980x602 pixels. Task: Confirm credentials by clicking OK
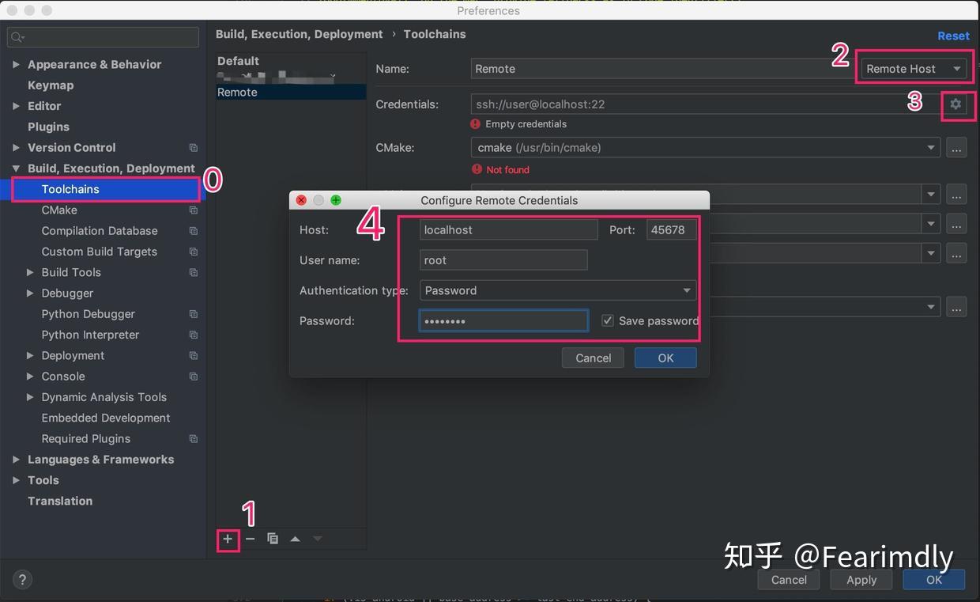(665, 358)
